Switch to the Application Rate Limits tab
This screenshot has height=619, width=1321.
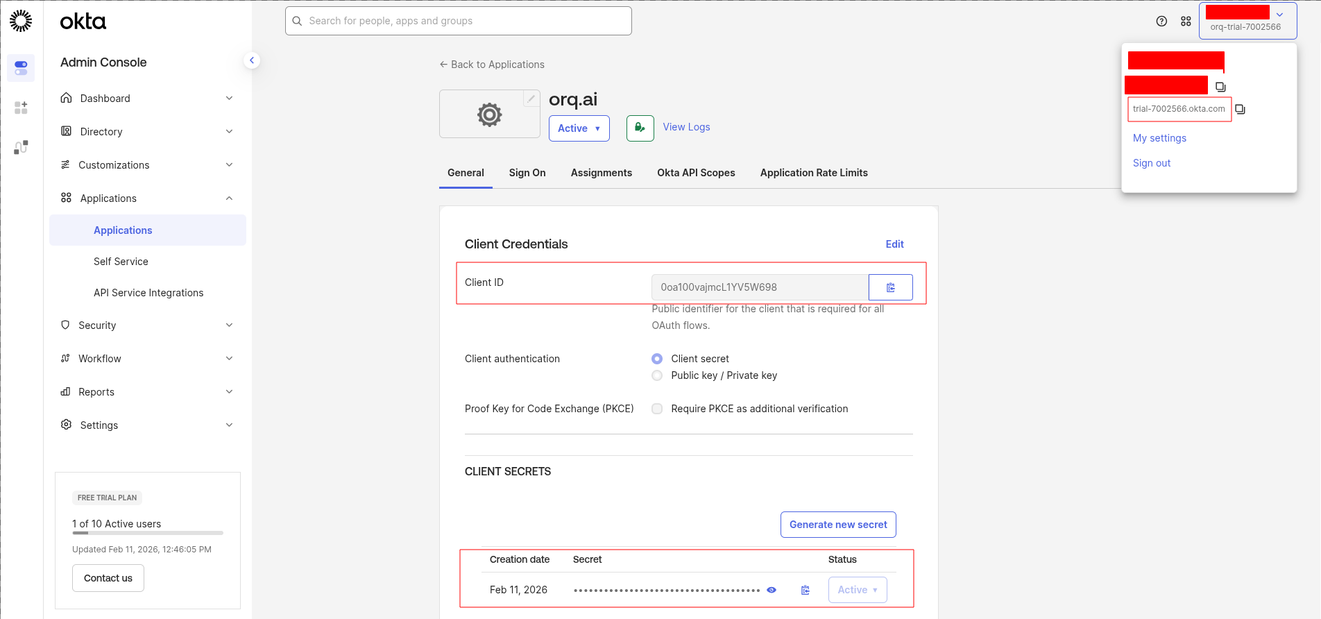point(814,173)
